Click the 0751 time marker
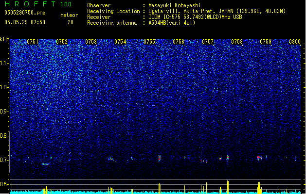 coord(33,42)
